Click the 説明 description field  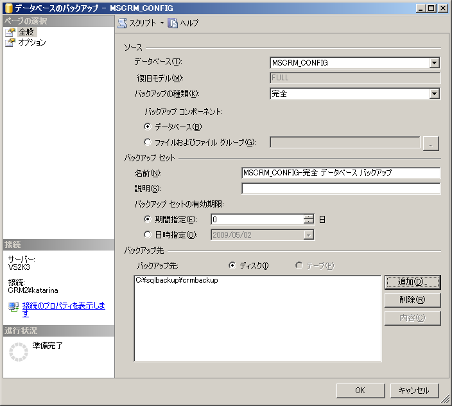click(x=341, y=188)
